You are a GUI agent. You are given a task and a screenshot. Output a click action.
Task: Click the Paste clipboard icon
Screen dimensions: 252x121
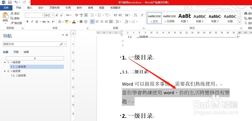5,16
